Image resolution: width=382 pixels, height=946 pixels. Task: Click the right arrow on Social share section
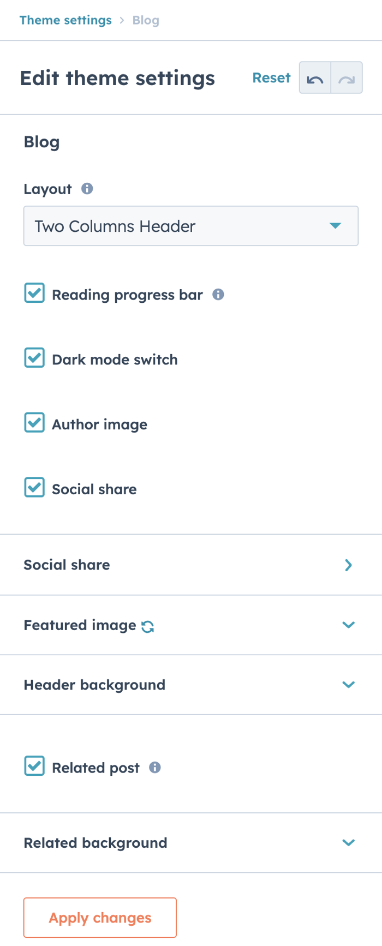[x=348, y=565]
